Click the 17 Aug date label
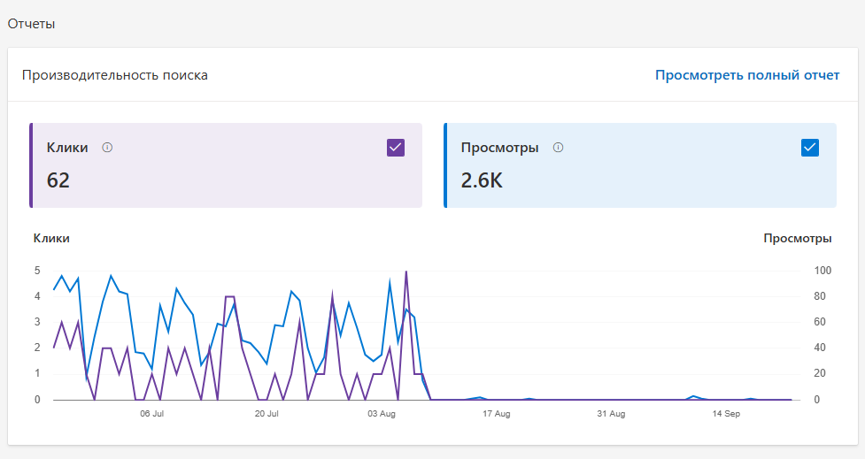The width and height of the screenshot is (865, 459). [x=496, y=414]
